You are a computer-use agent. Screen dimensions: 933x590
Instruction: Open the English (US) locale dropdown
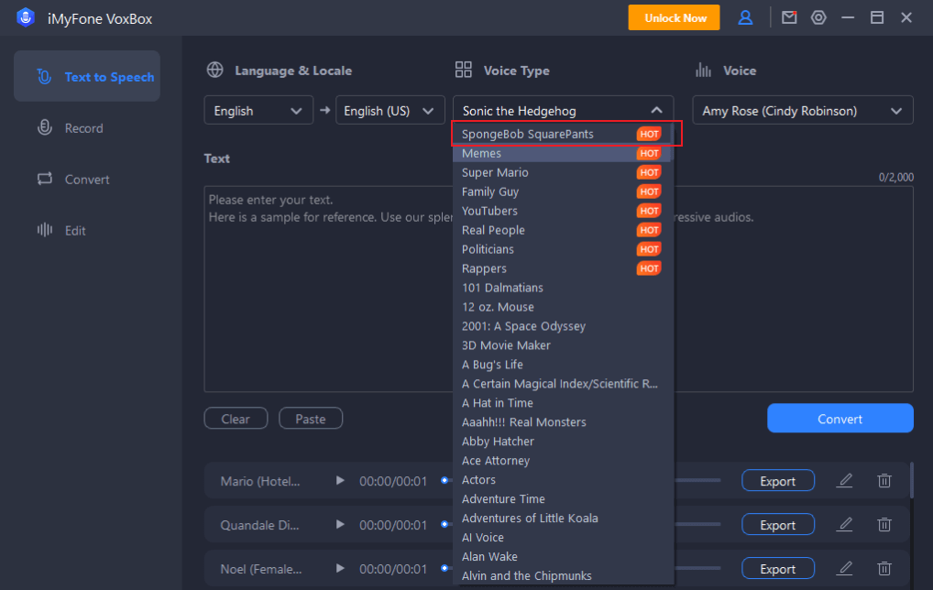[x=390, y=111]
